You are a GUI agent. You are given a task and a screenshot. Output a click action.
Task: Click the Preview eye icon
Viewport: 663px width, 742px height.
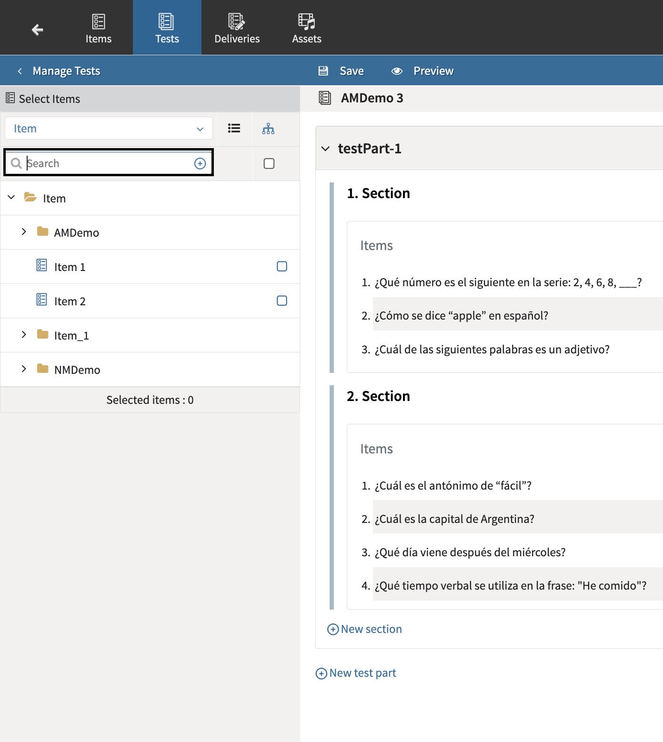[x=397, y=71]
